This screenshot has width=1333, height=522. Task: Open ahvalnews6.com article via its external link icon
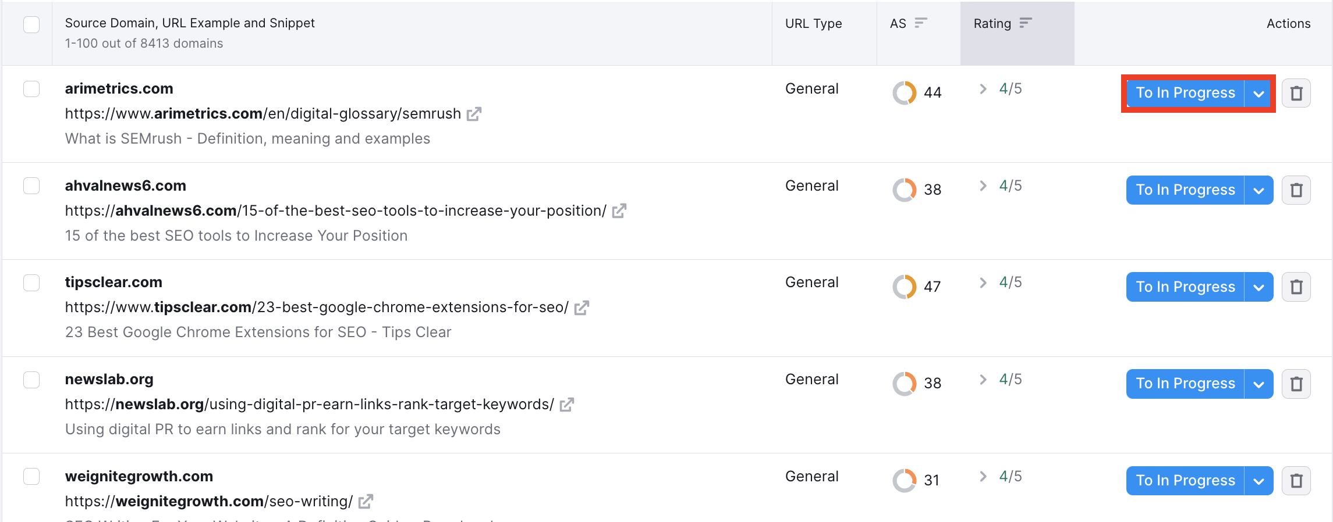pyautogui.click(x=620, y=212)
